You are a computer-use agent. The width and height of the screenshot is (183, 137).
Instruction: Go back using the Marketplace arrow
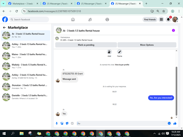(x=4, y=28)
